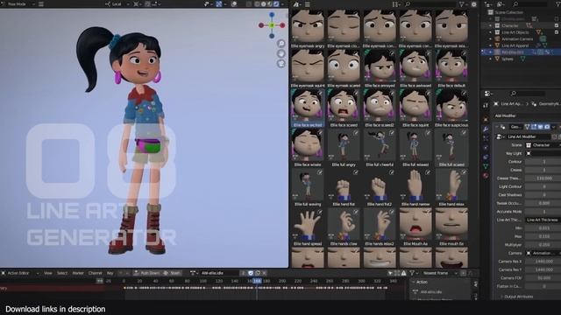The height and width of the screenshot is (315, 561).
Task: Click the action name field
Action: [x=219, y=273]
